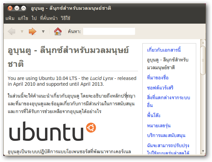The height and width of the screenshot is (162, 212).
Task: Open the แฟ้ม menu
Action: click(10, 18)
